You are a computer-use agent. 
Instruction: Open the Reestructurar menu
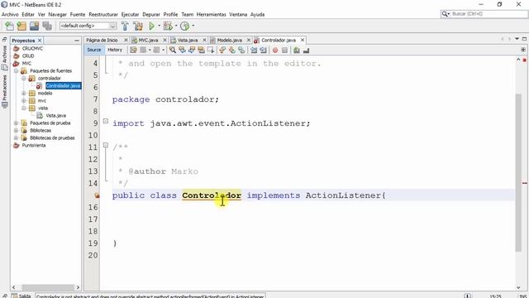point(103,15)
